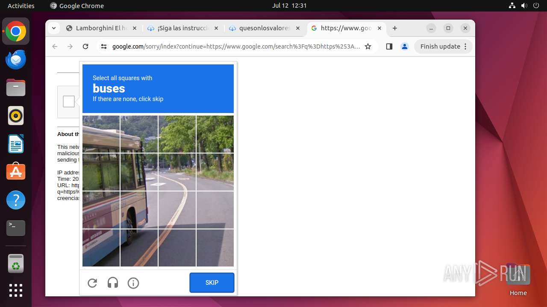Reload the page in Chrome toolbar
The width and height of the screenshot is (547, 307).
85,46
